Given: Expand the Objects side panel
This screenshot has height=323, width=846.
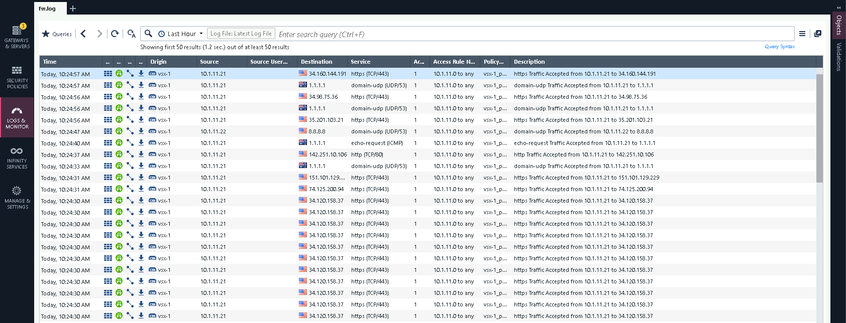Looking at the screenshot, I should [x=838, y=25].
